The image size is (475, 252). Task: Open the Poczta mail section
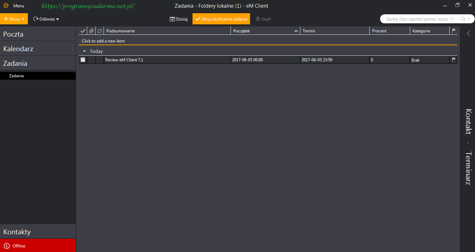[x=13, y=34]
